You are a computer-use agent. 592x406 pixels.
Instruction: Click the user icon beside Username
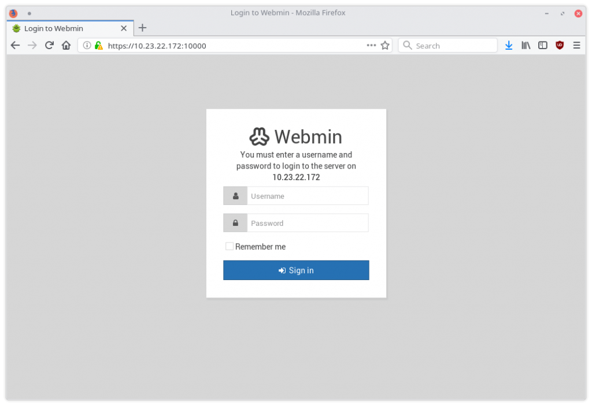point(235,196)
